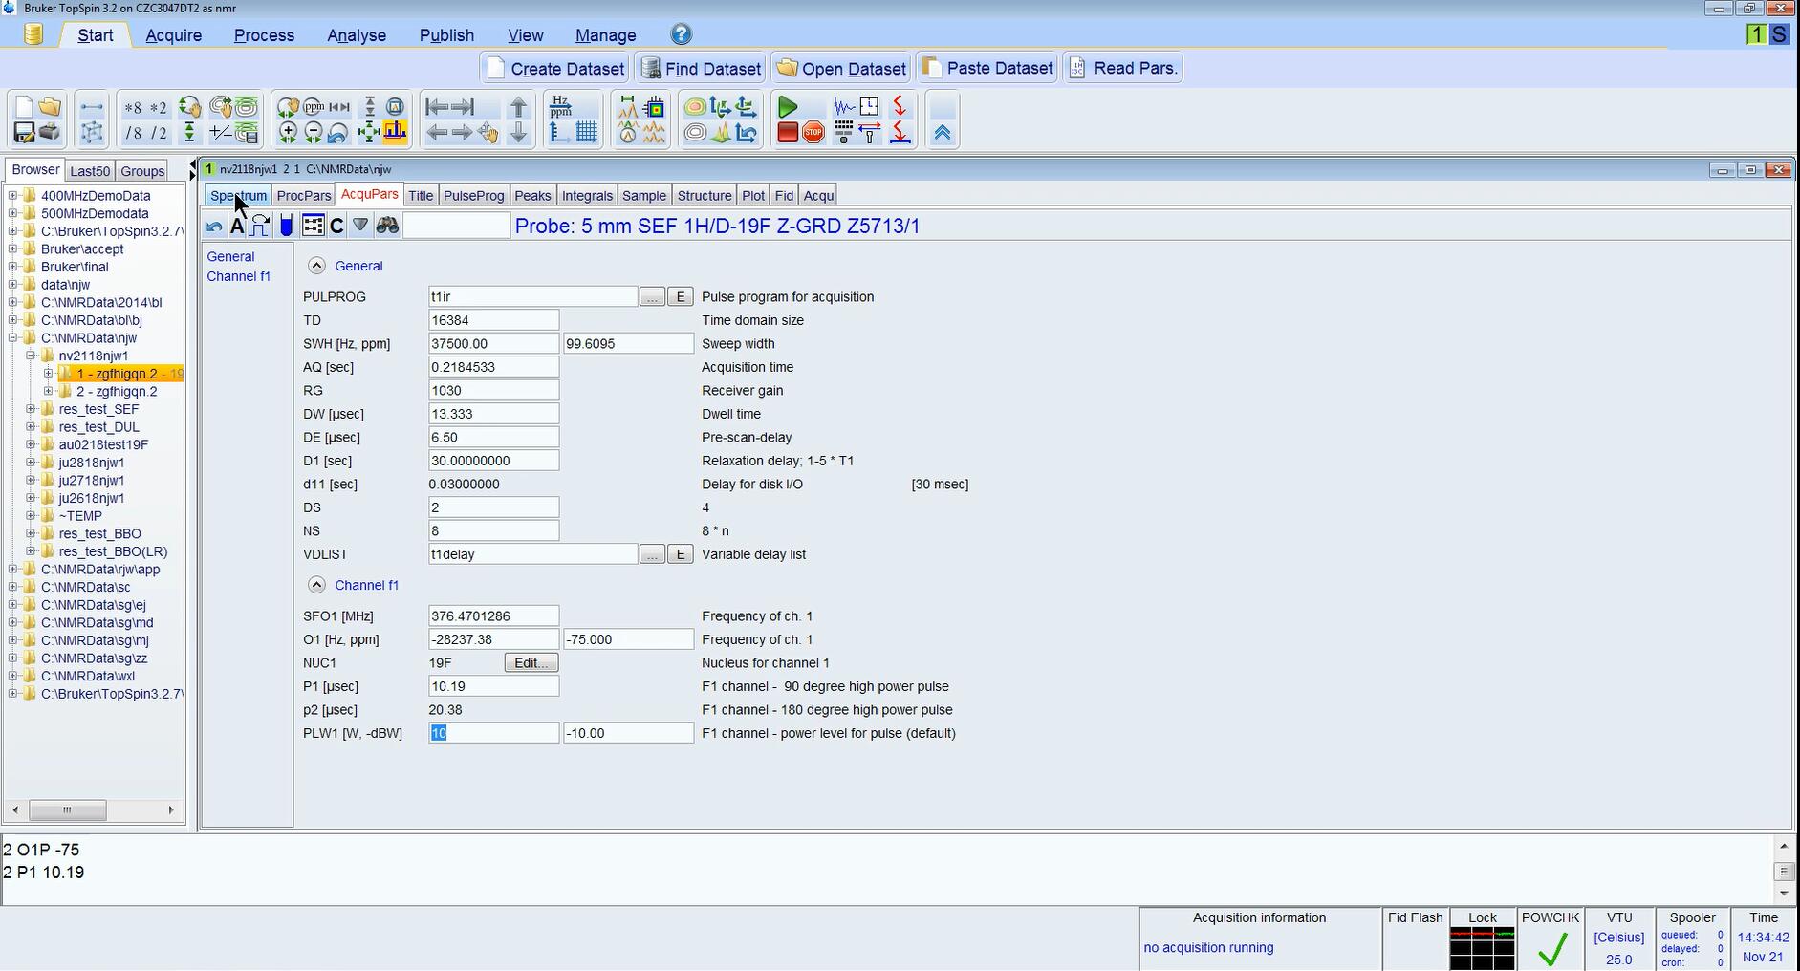Expand the 400MHzDemoData tree node

pos(13,196)
